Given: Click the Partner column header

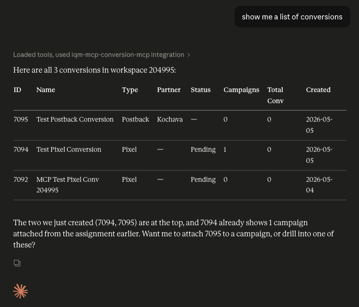Looking at the screenshot, I should tap(169, 90).
